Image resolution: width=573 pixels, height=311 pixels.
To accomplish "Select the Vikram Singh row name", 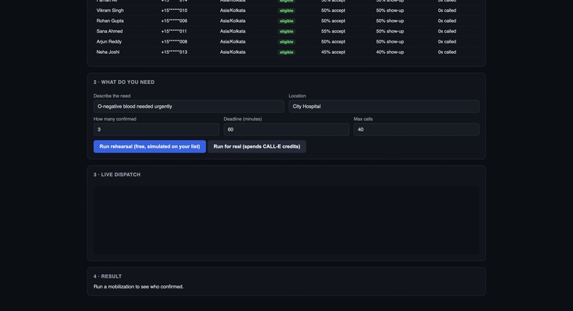I will (110, 11).
